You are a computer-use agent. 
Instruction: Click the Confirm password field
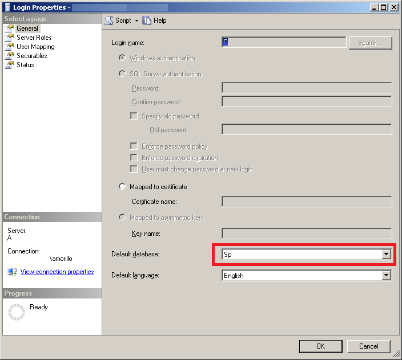point(307,101)
